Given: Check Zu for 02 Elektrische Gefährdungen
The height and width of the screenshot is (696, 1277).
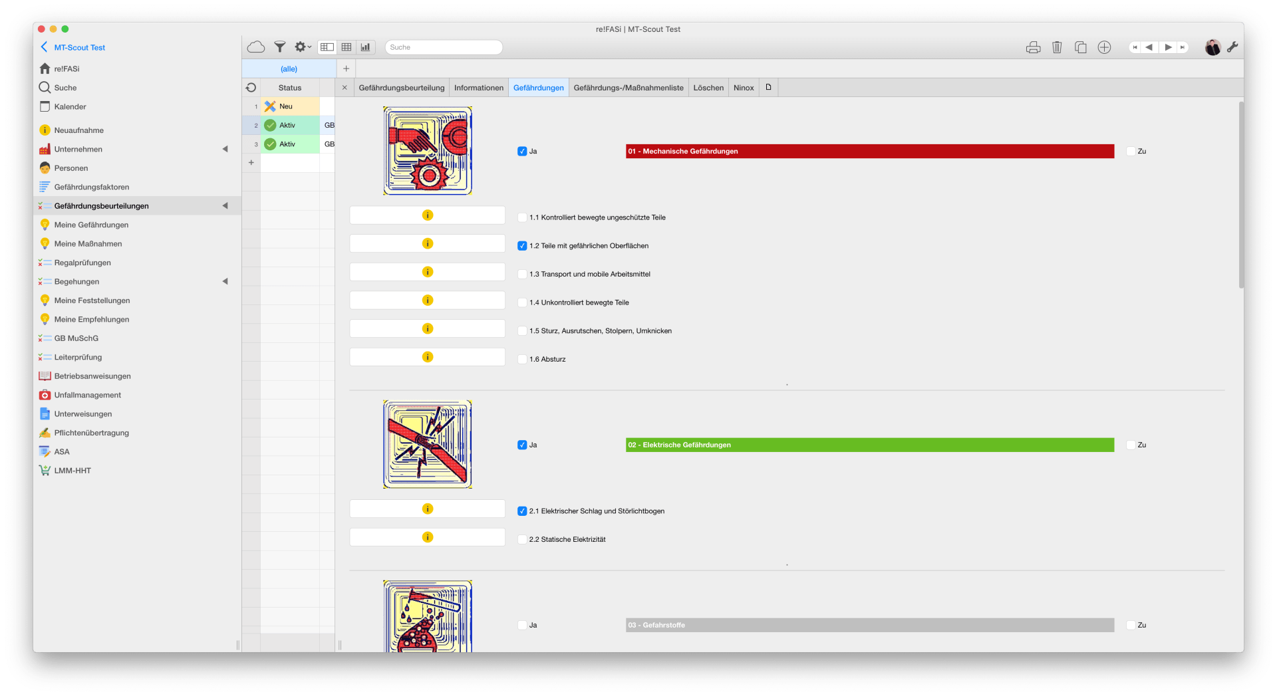Looking at the screenshot, I should click(1131, 445).
